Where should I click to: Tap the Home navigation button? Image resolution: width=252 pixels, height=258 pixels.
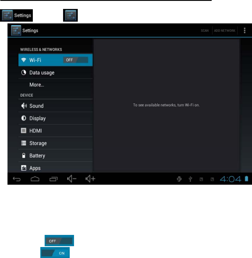point(35,179)
